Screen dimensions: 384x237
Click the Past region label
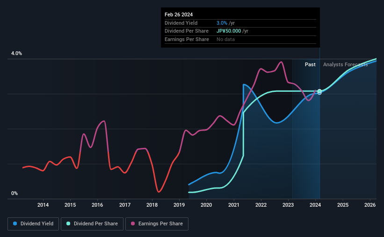click(310, 64)
